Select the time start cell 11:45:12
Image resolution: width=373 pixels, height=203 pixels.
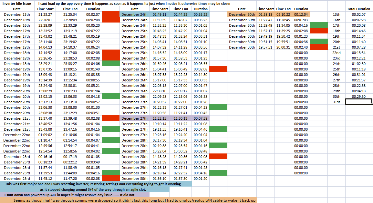(x=45, y=179)
